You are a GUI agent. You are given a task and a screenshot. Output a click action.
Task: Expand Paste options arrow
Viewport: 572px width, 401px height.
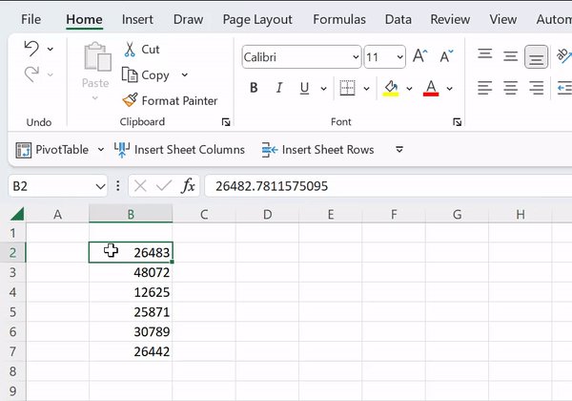pyautogui.click(x=94, y=97)
